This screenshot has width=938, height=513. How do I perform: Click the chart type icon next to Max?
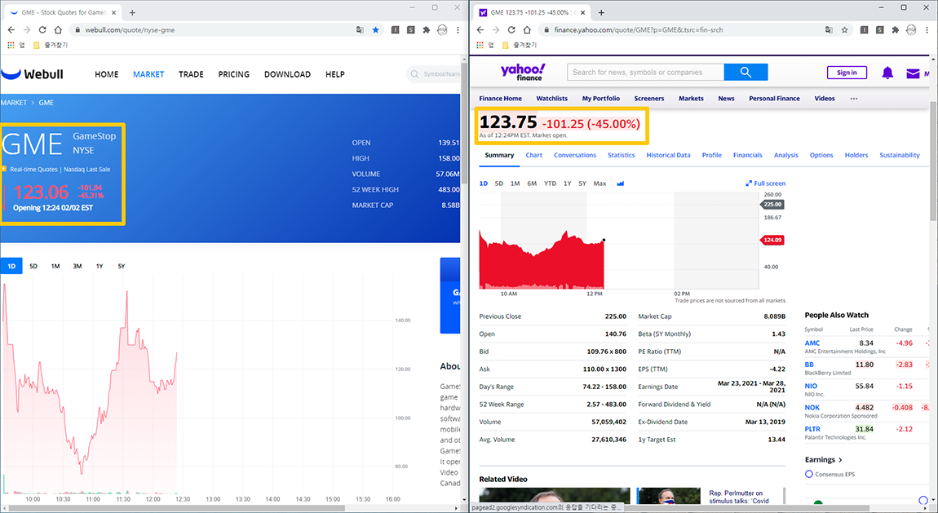[x=621, y=184]
